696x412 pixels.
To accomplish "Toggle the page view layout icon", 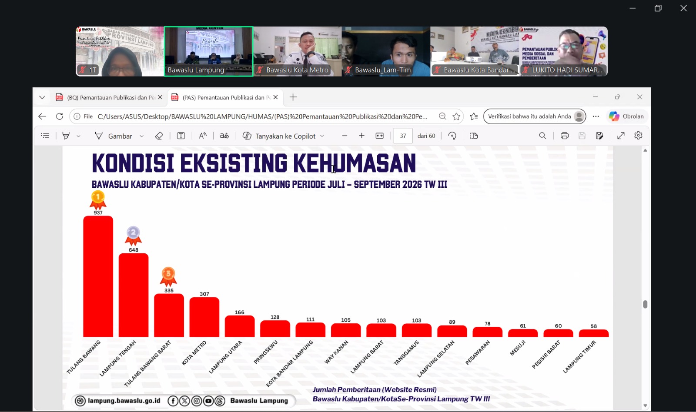I will tap(474, 136).
